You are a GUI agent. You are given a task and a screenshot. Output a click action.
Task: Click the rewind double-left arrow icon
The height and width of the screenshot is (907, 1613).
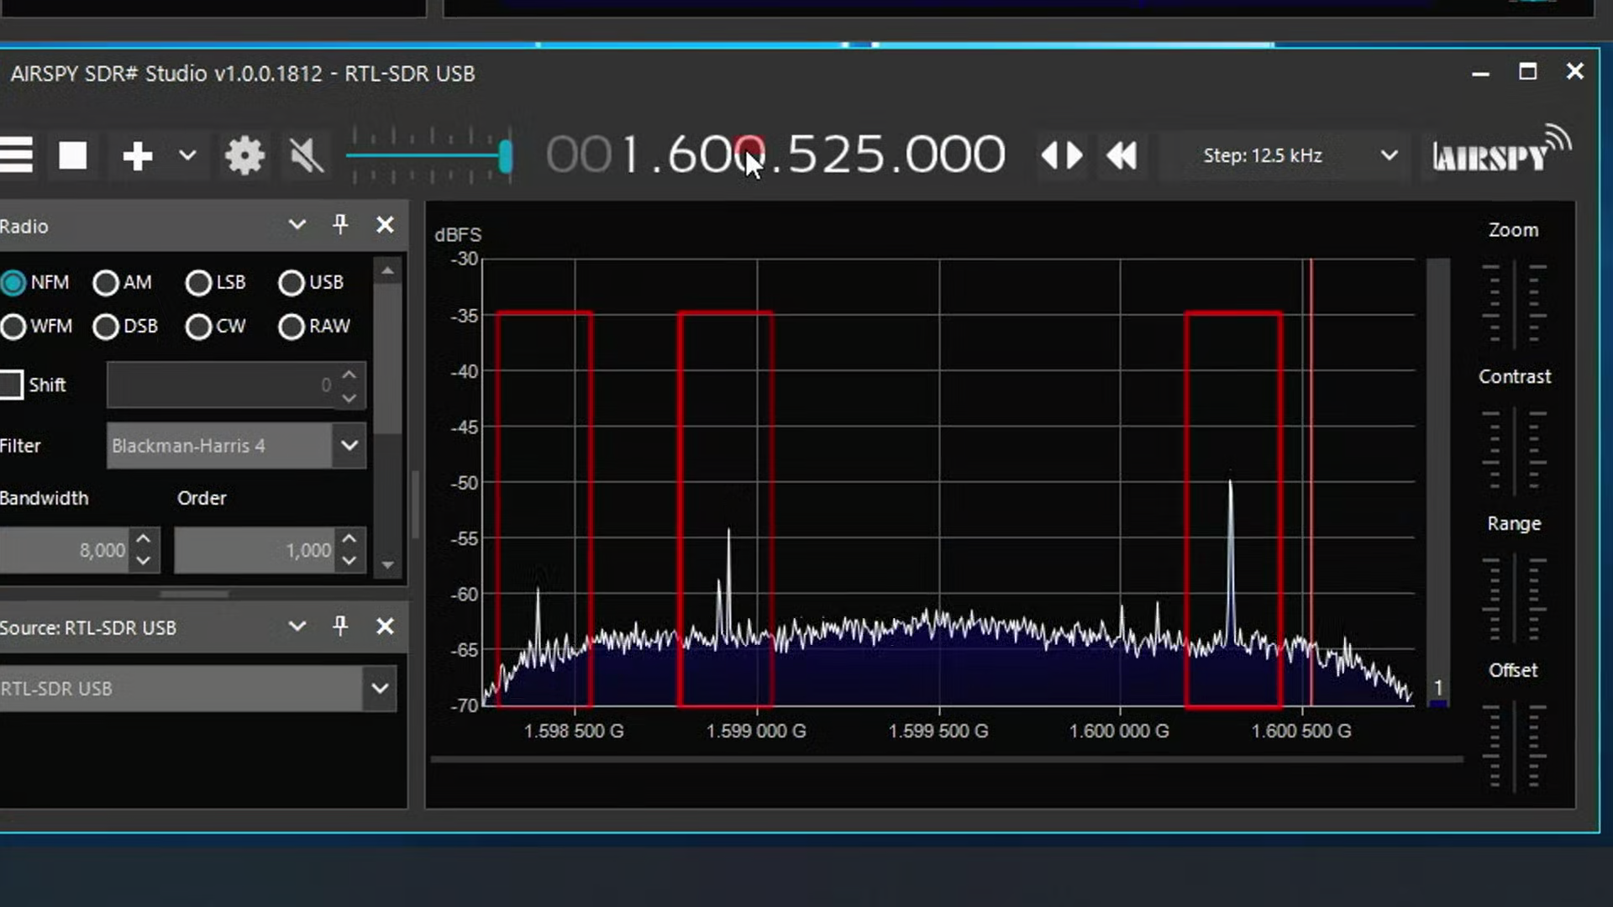click(1122, 155)
